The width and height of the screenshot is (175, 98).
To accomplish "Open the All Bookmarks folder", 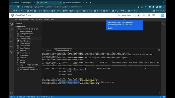I will pyautogui.click(x=159, y=11).
